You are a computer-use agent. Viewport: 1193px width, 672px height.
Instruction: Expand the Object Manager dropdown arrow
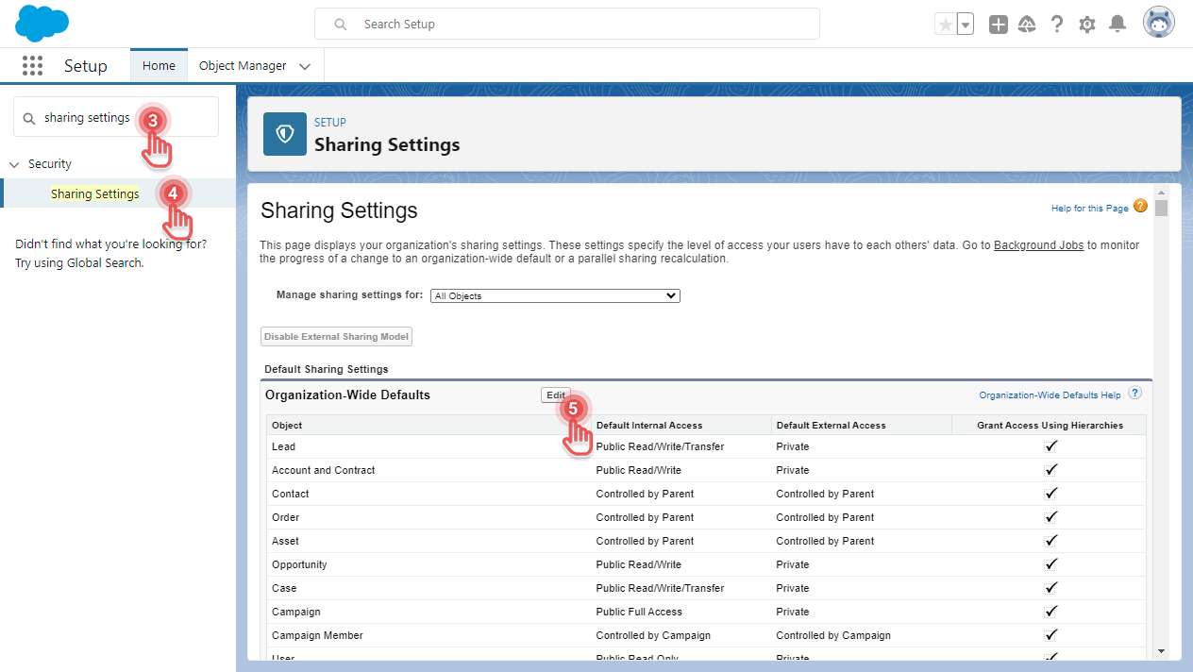(304, 66)
